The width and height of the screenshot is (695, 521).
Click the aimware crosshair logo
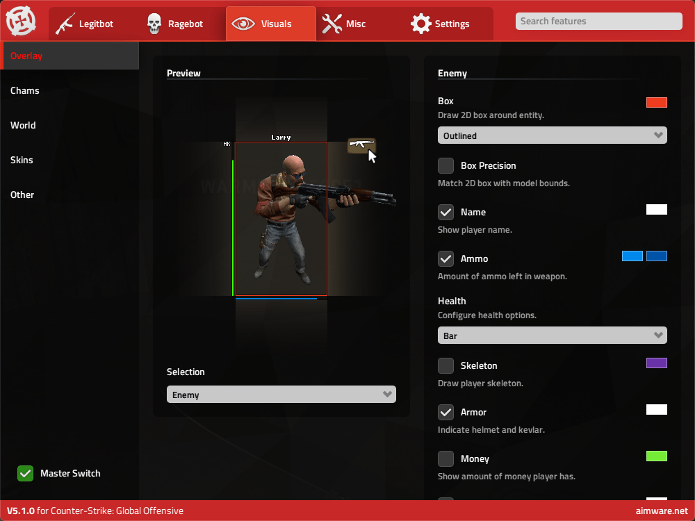pos(20,21)
